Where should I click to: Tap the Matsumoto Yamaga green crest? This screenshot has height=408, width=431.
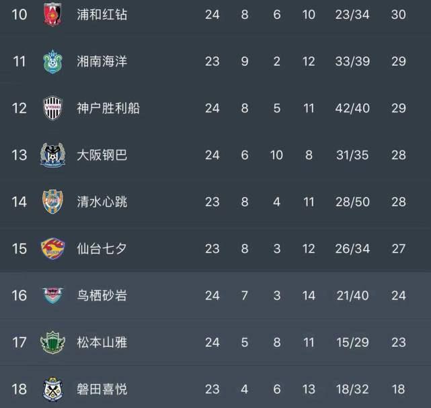tap(52, 342)
